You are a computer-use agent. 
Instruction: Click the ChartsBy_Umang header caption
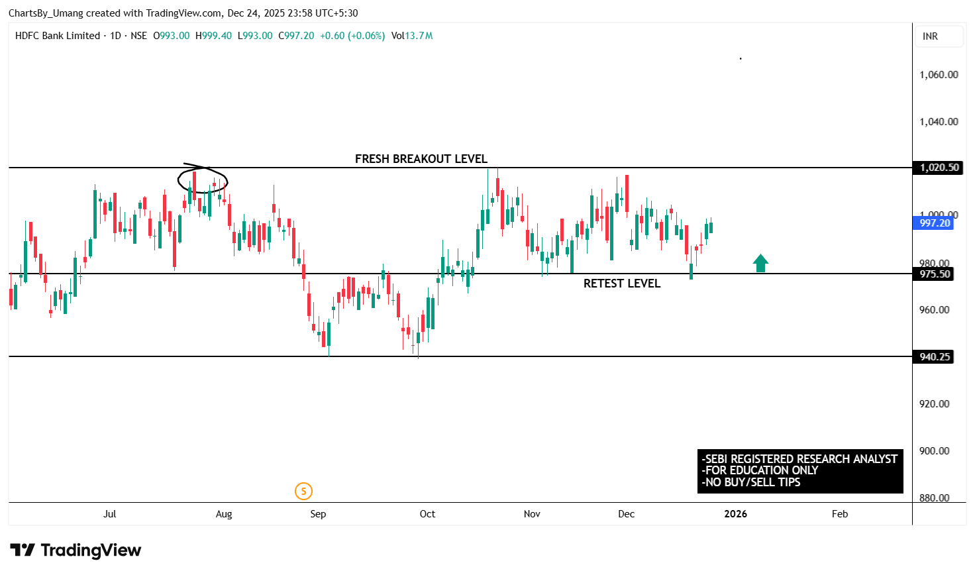pyautogui.click(x=183, y=13)
